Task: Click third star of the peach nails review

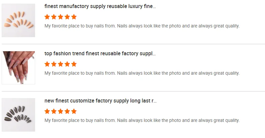Action: (61, 17)
